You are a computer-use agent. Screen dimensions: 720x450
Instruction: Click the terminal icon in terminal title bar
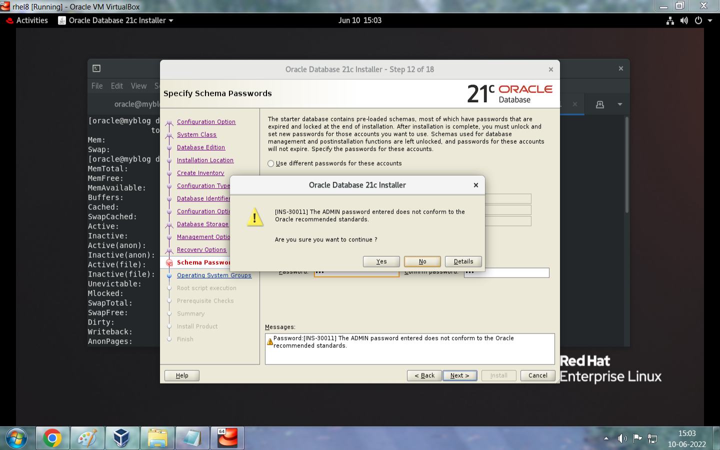(96, 68)
